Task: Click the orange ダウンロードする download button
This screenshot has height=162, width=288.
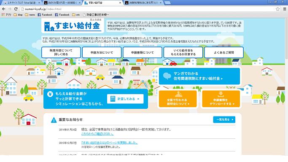Action: coord(221,99)
